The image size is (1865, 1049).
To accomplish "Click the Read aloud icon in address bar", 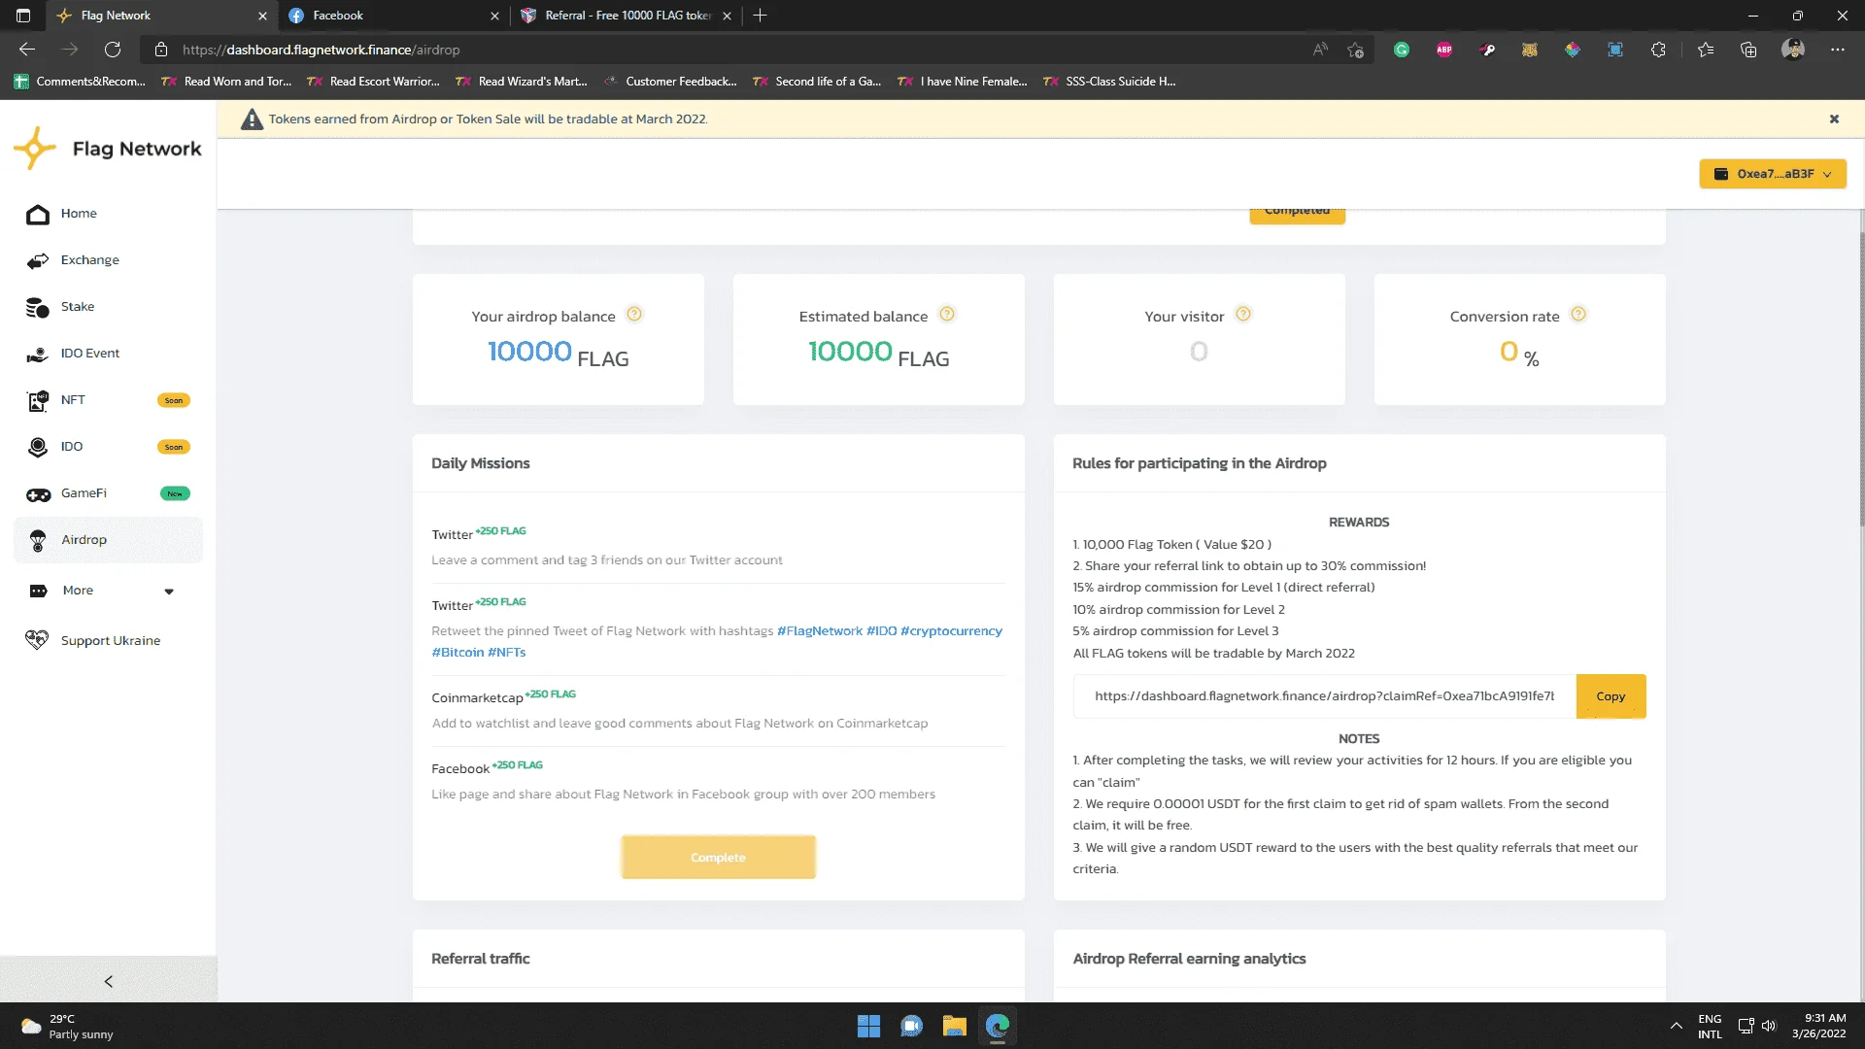I will (1320, 50).
